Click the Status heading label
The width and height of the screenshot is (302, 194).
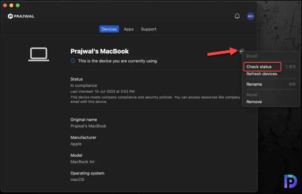[x=76, y=79]
